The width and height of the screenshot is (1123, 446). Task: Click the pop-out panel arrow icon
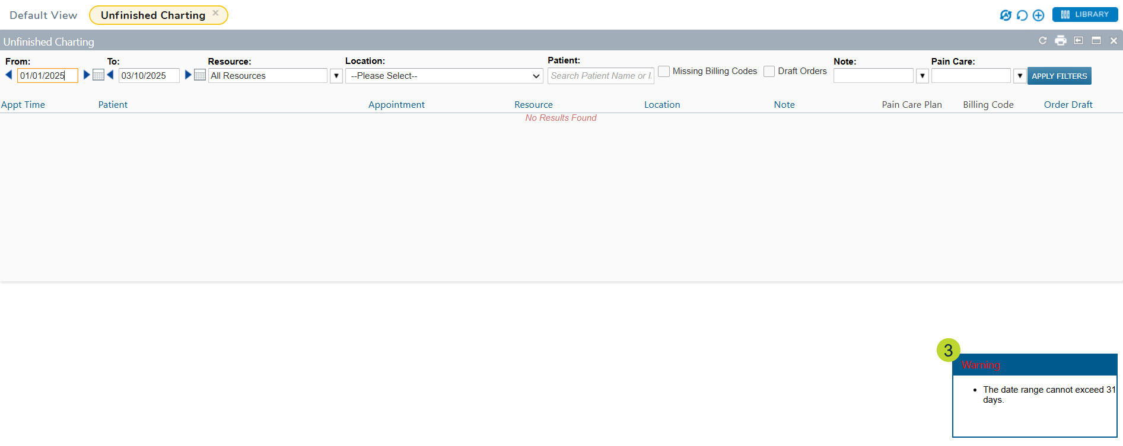[x=1079, y=40]
